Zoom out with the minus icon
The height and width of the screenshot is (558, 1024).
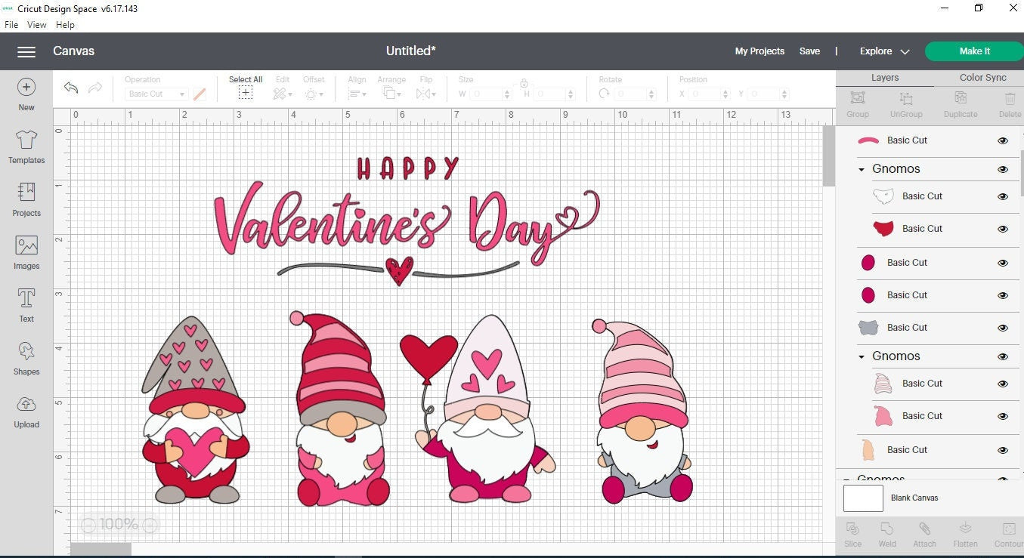tap(88, 524)
